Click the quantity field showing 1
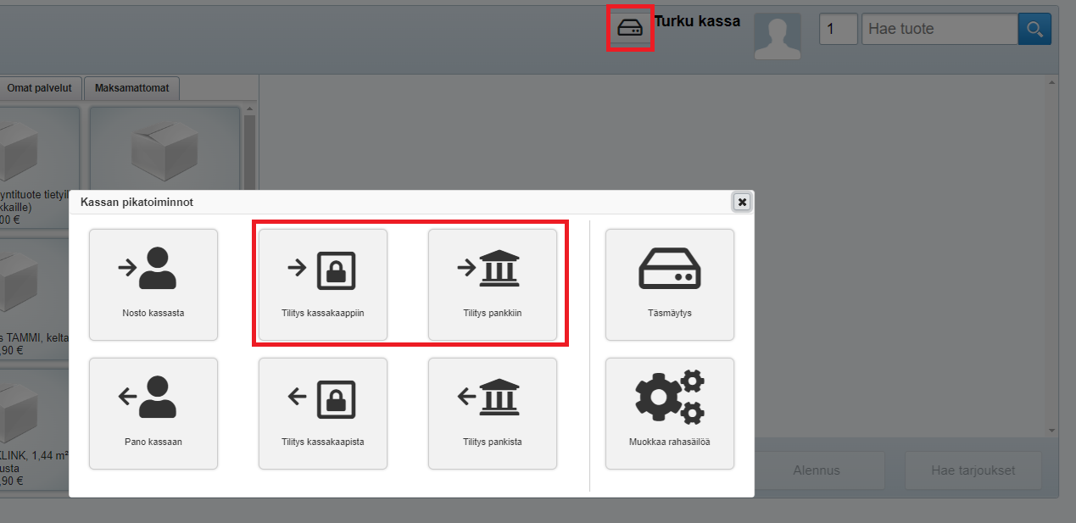This screenshot has width=1076, height=523. coord(838,29)
